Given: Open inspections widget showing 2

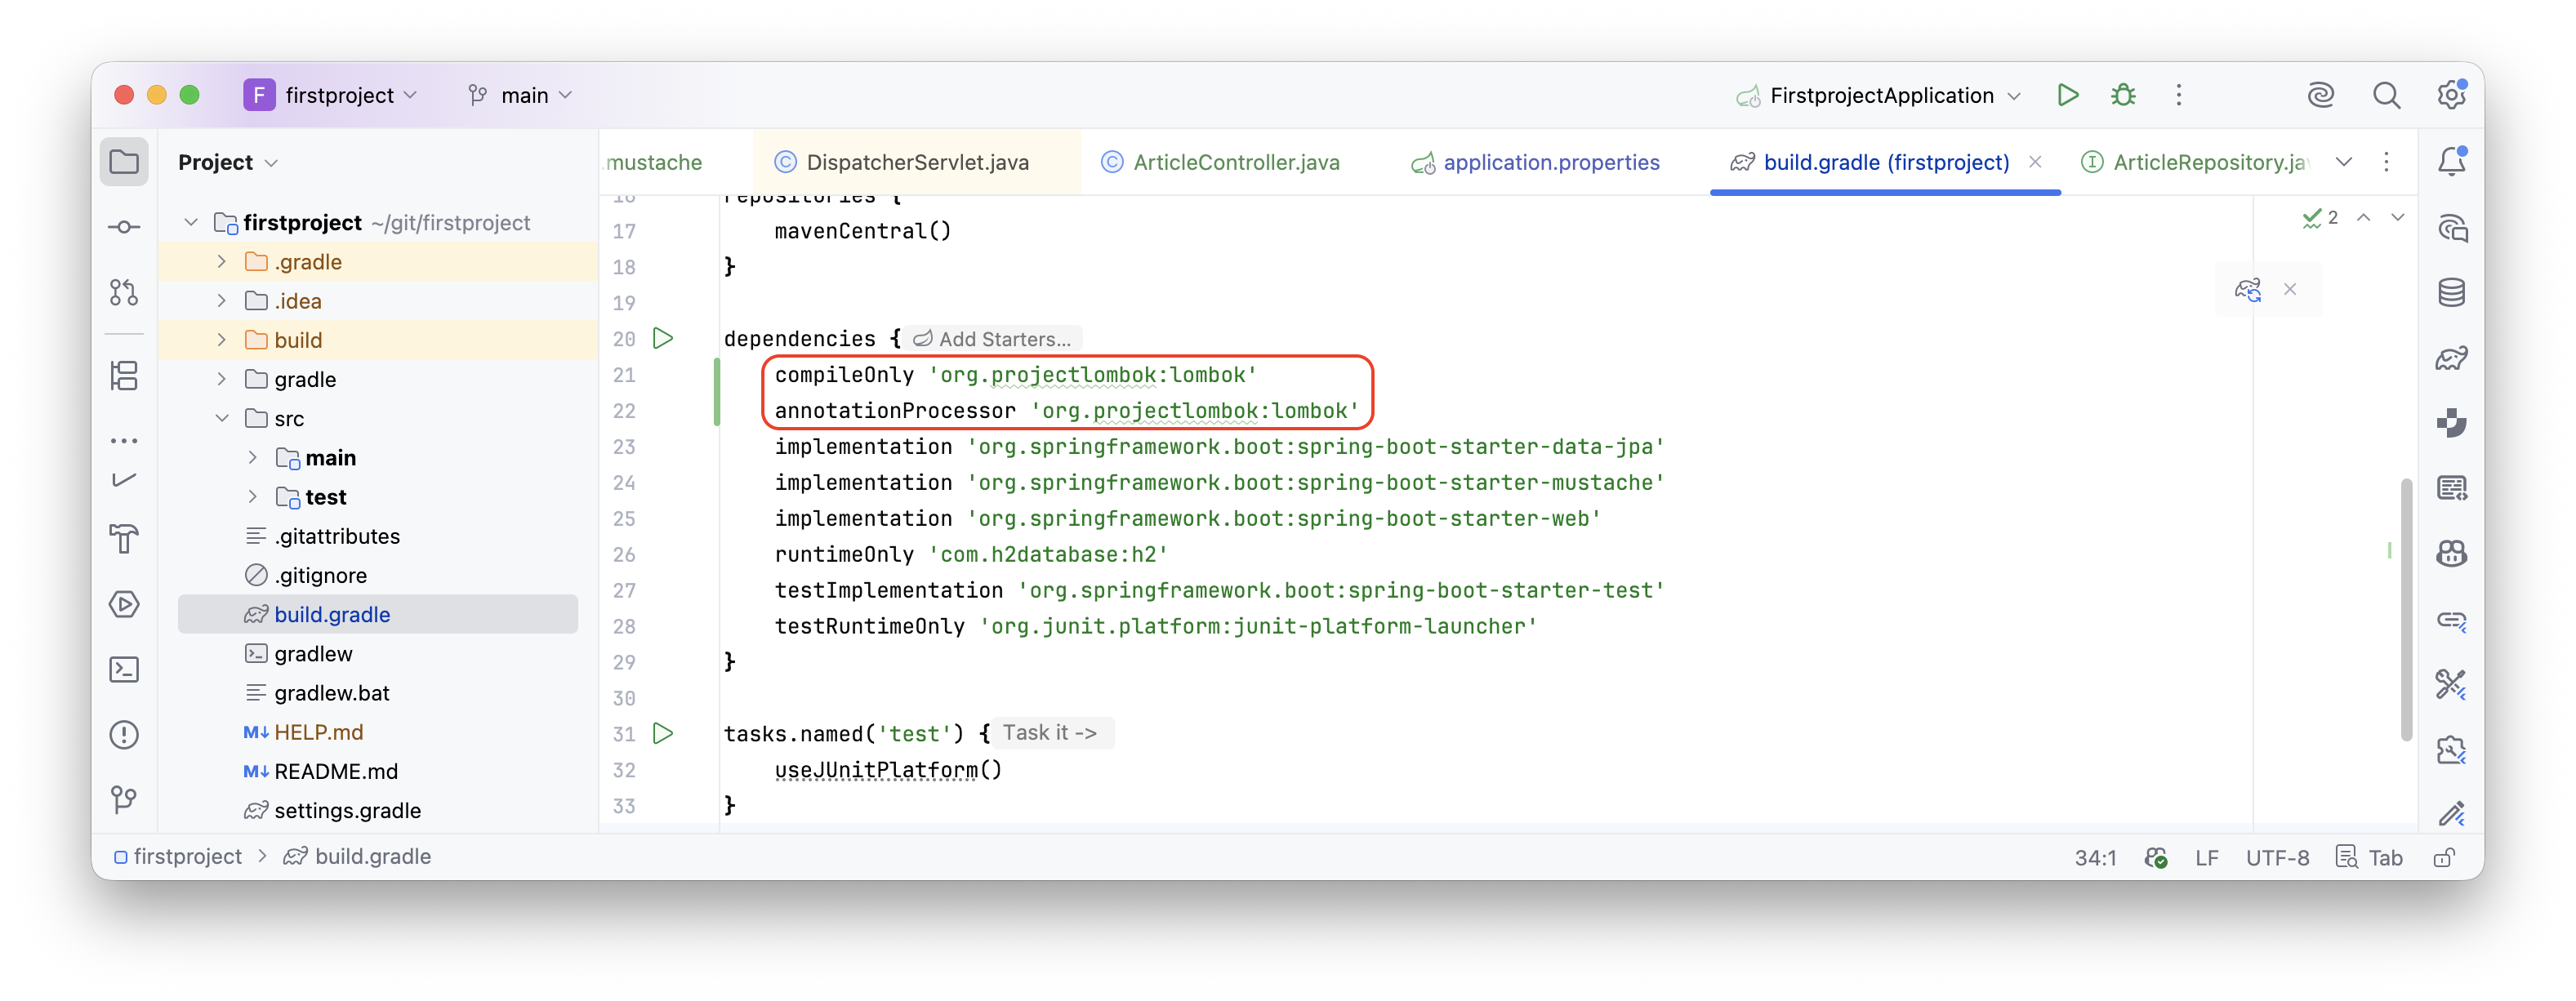Looking at the screenshot, I should [x=2319, y=217].
